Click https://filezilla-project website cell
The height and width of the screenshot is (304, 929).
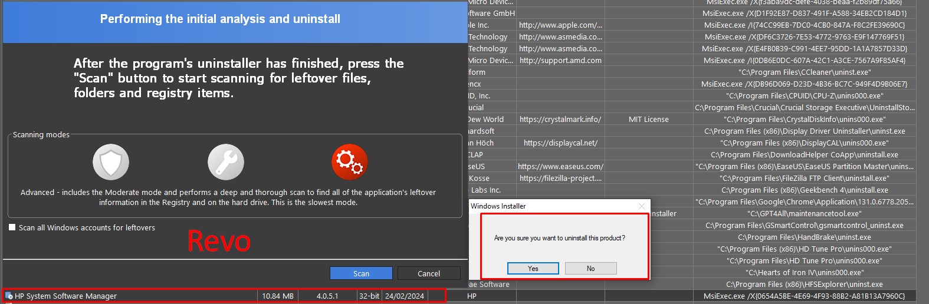[x=560, y=178]
